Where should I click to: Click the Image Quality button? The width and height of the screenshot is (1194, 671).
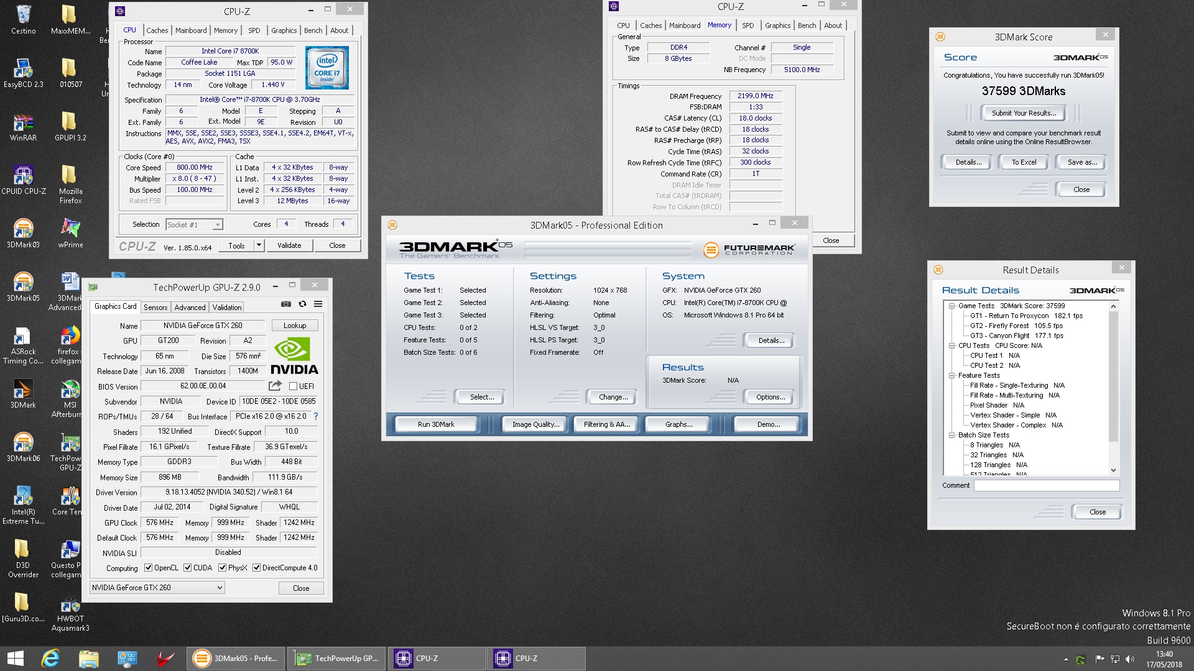535,424
